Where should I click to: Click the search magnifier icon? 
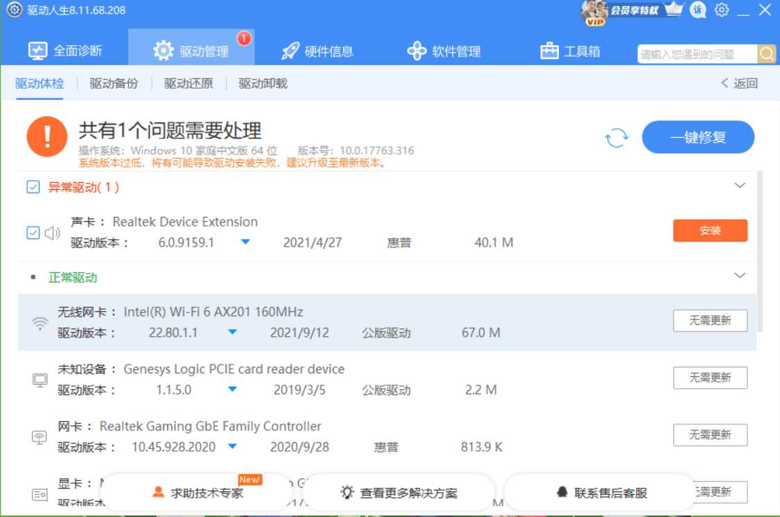[x=766, y=53]
